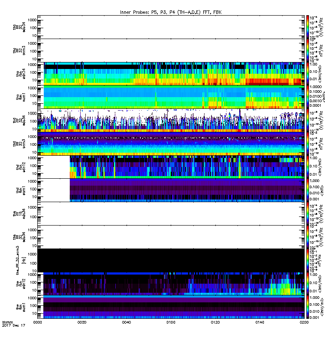This screenshot has width=325, height=347.
Task: Click the 'tha fff 32 scm3' axis label
Action: coord(19,50)
